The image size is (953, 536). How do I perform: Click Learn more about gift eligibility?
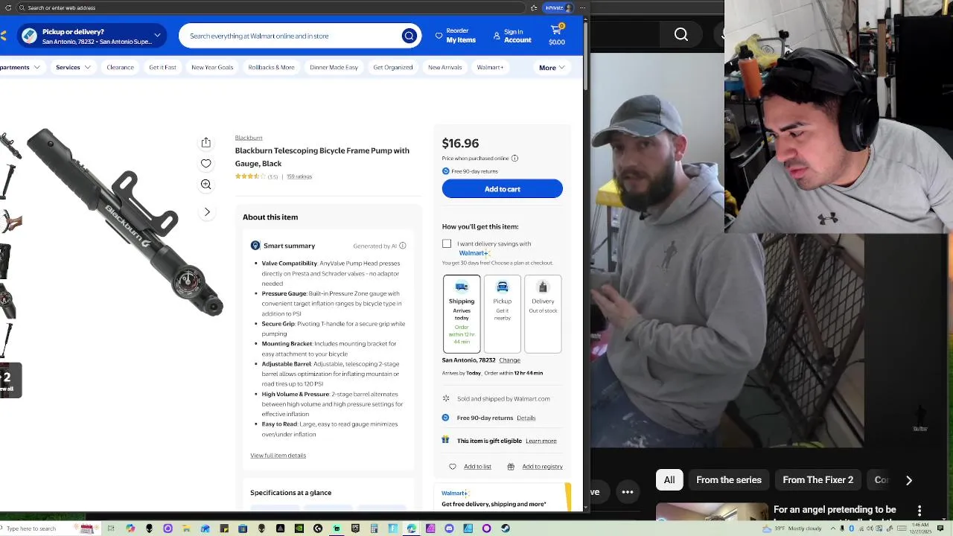pyautogui.click(x=541, y=441)
